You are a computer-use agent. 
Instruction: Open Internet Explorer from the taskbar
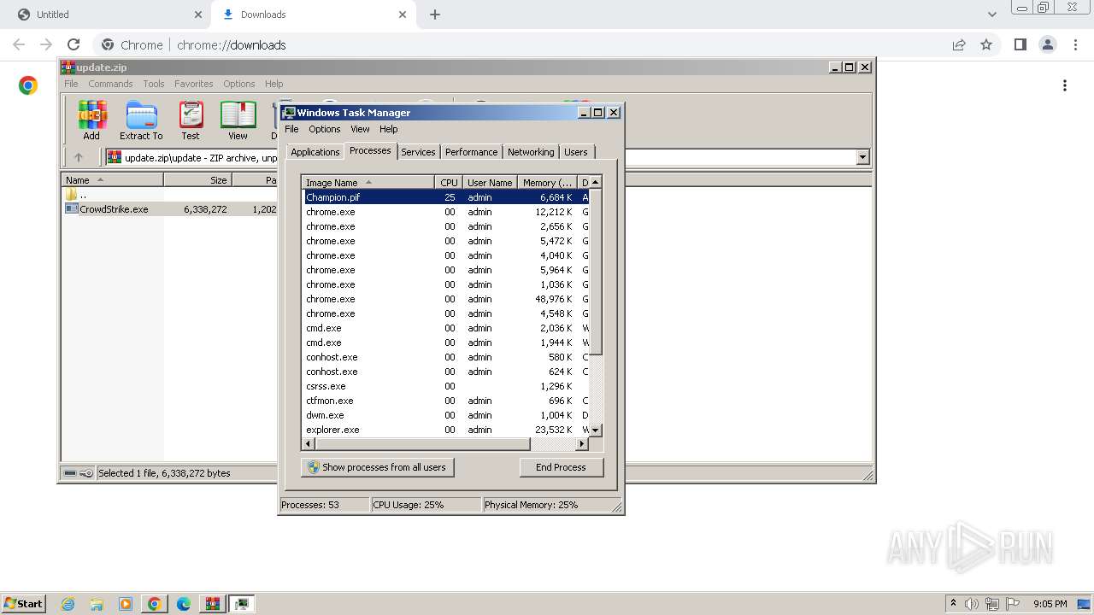coord(68,604)
